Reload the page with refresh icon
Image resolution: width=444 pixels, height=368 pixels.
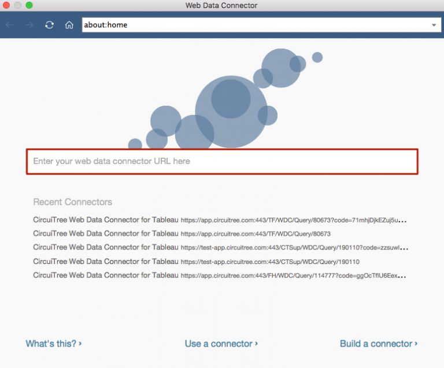pyautogui.click(x=50, y=25)
